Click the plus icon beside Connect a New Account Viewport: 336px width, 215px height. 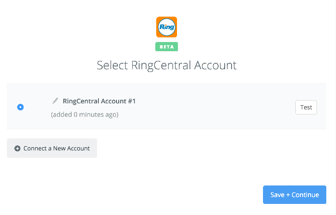pos(18,148)
